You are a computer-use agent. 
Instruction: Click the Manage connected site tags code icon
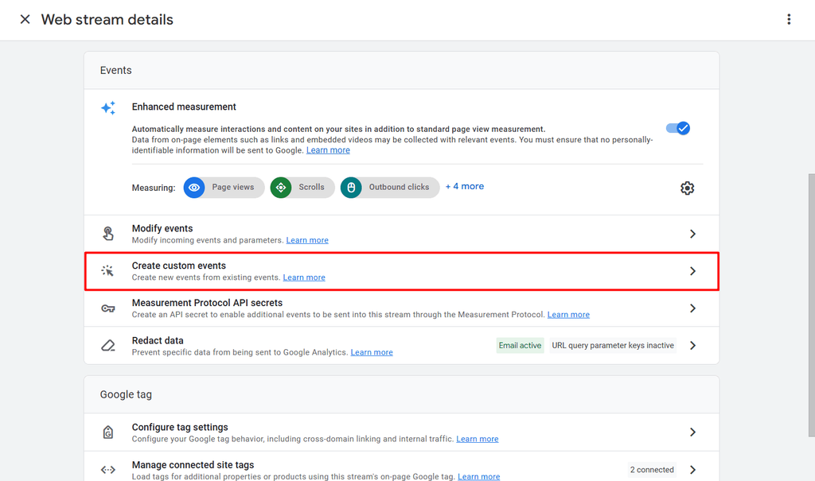pyautogui.click(x=108, y=470)
